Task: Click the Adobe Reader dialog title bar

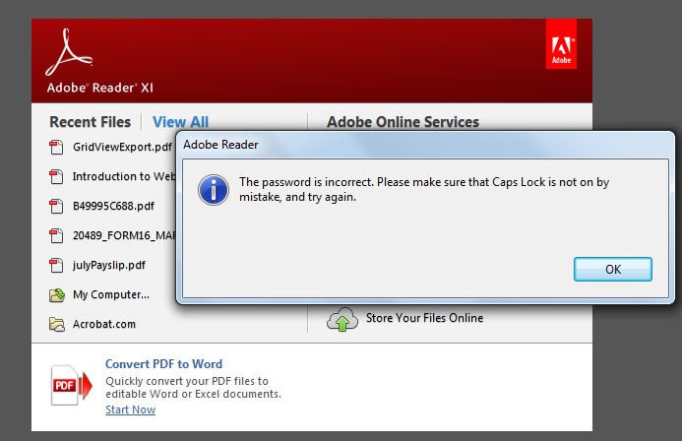Action: pyautogui.click(x=425, y=145)
